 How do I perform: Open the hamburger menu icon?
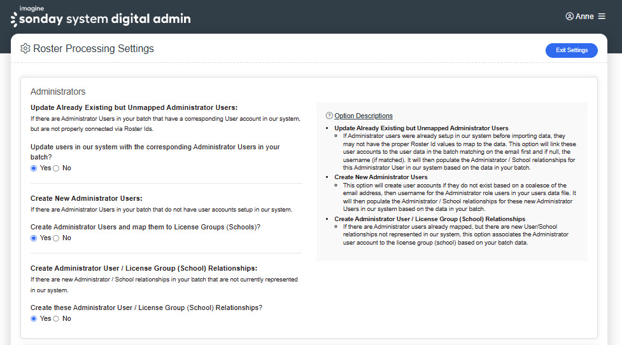point(602,17)
